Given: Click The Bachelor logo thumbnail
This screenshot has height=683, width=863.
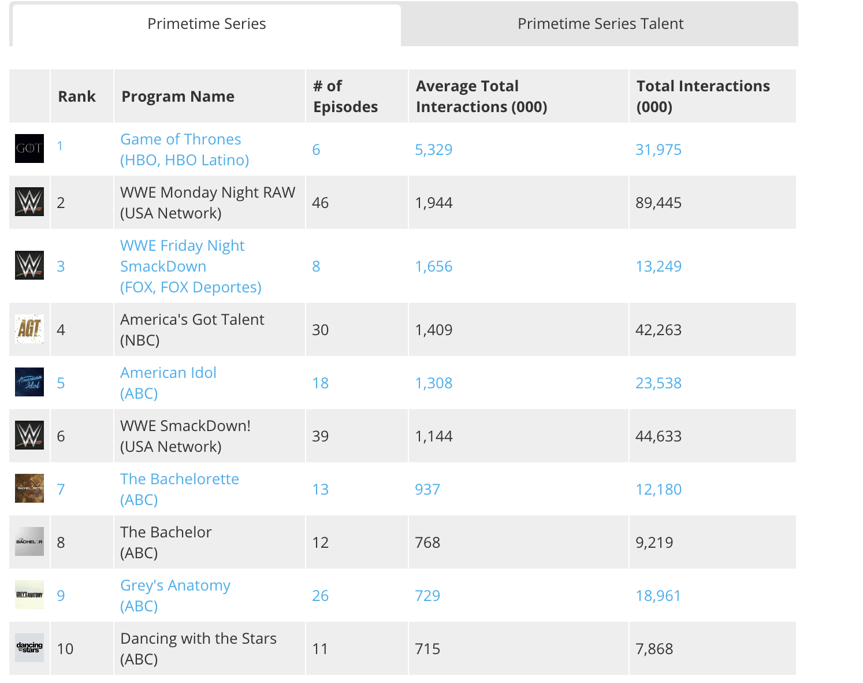Looking at the screenshot, I should [x=29, y=541].
